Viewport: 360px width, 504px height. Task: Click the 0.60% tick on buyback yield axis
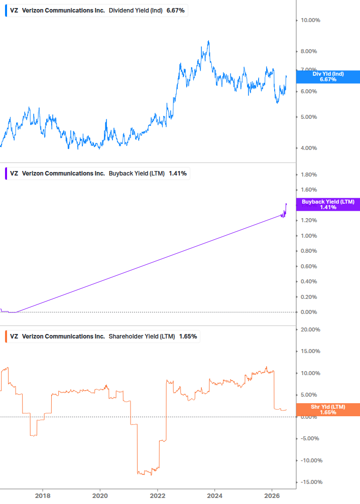click(309, 266)
